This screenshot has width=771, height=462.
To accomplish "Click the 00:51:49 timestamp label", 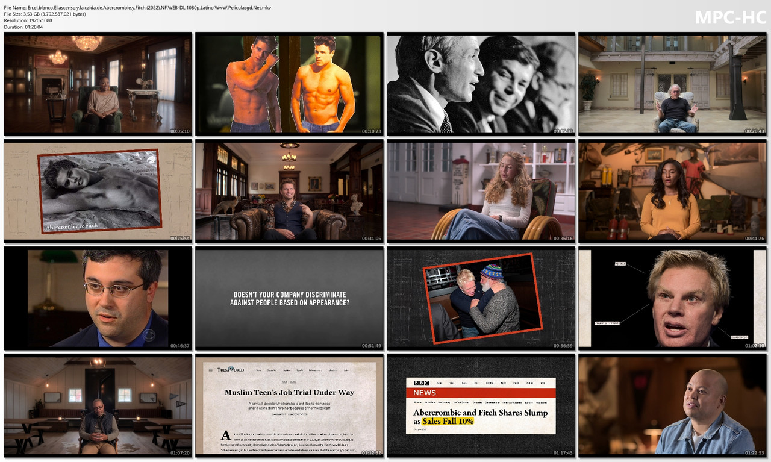I will click(x=372, y=346).
